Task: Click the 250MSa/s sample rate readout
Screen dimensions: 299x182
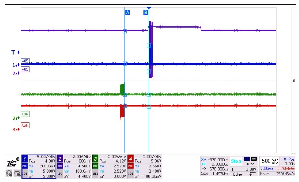Action: [x=285, y=174]
